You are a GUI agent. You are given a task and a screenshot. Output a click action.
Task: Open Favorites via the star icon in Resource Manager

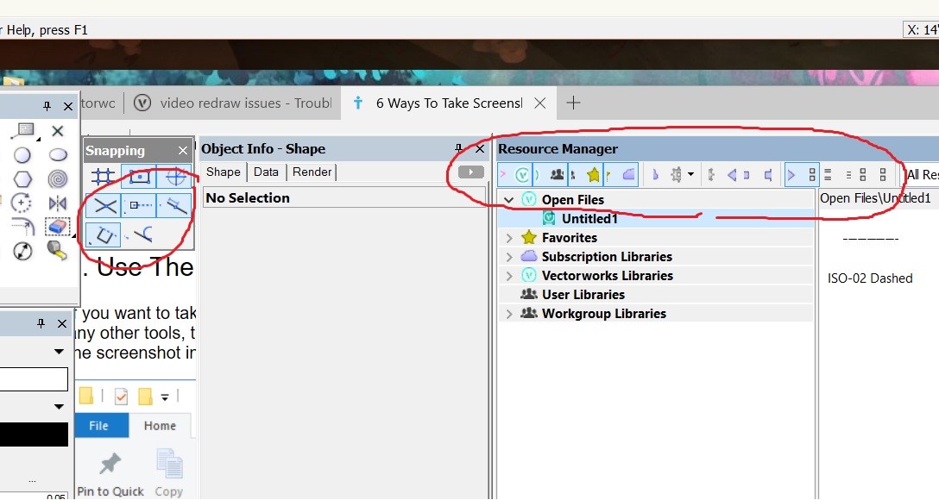point(593,173)
